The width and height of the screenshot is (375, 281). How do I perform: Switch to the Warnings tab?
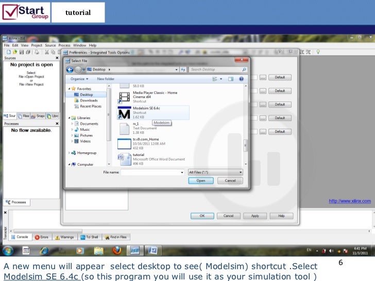[65, 237]
